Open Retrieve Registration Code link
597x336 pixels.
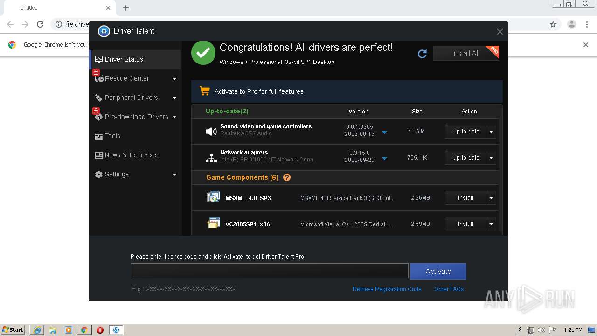387,289
